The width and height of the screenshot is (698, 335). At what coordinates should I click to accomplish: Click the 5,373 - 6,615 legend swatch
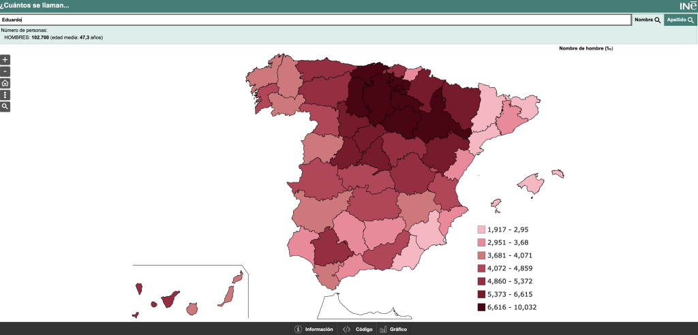[x=481, y=294]
